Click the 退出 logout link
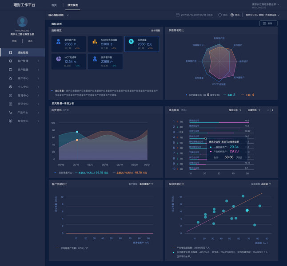 tap(30, 41)
